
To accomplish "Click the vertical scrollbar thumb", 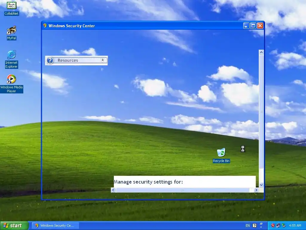I will pyautogui.click(x=261, y=111).
